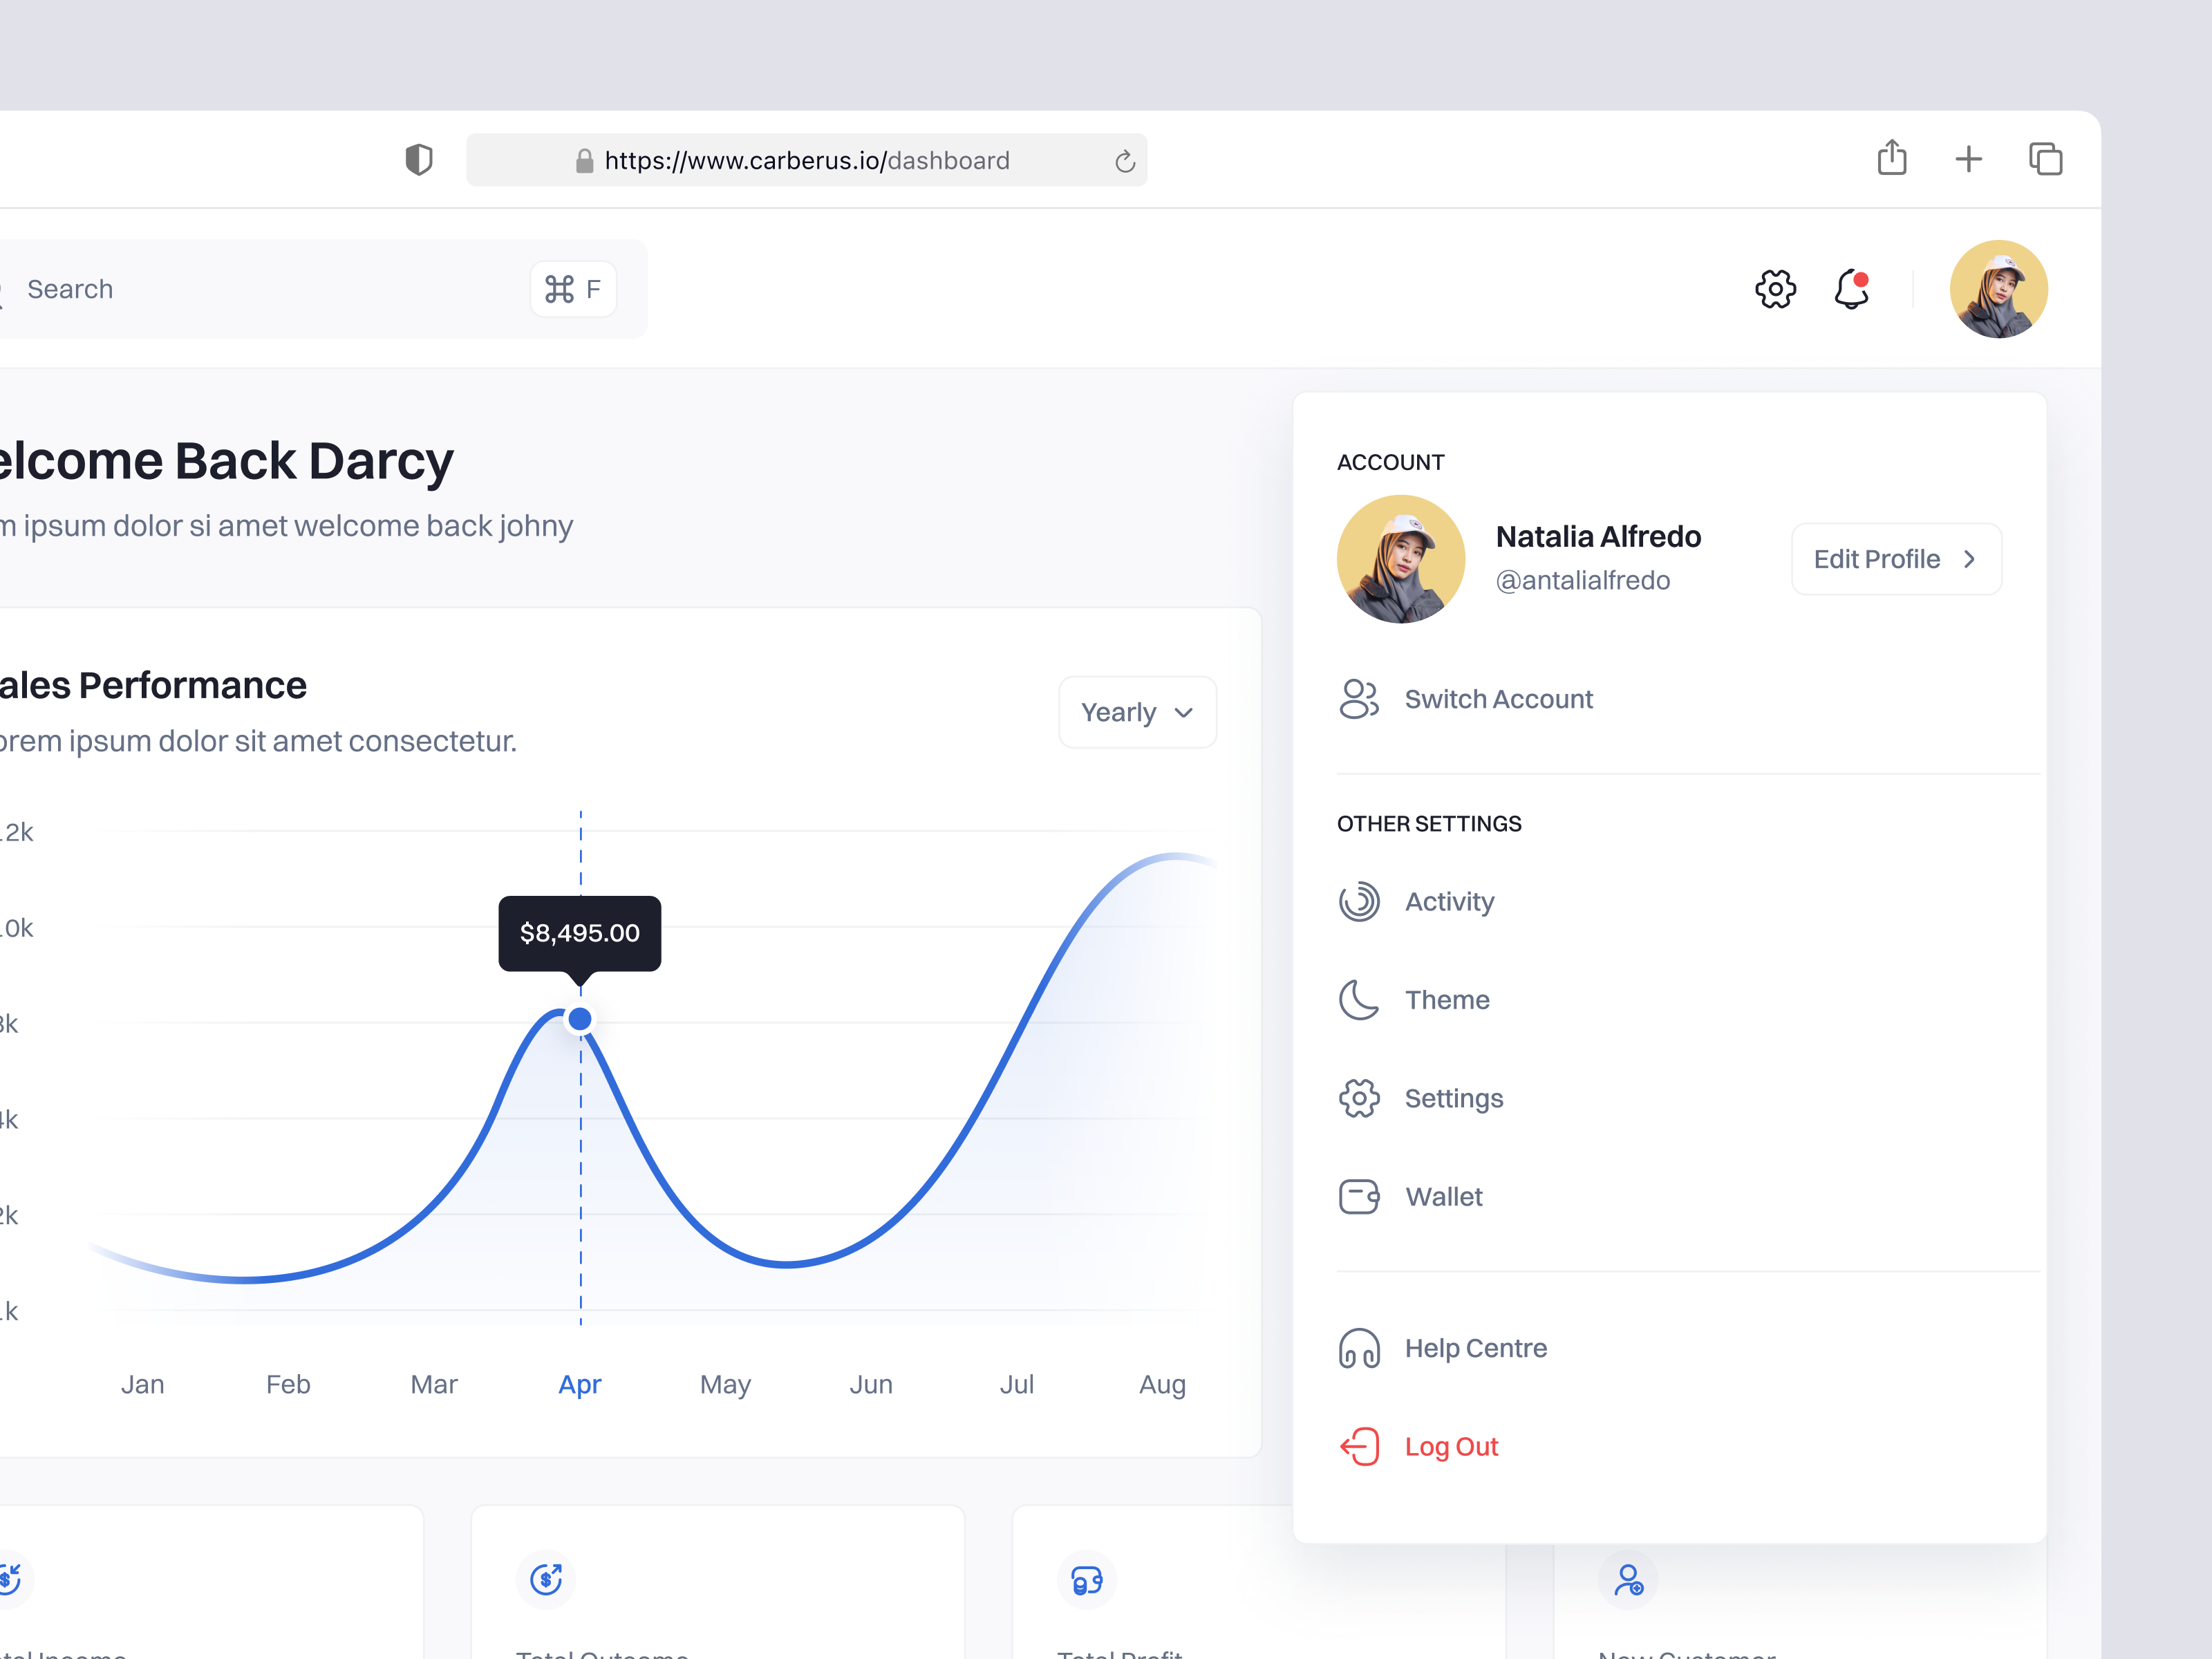Open a new browser tab
The width and height of the screenshot is (2212, 1659).
[1968, 159]
